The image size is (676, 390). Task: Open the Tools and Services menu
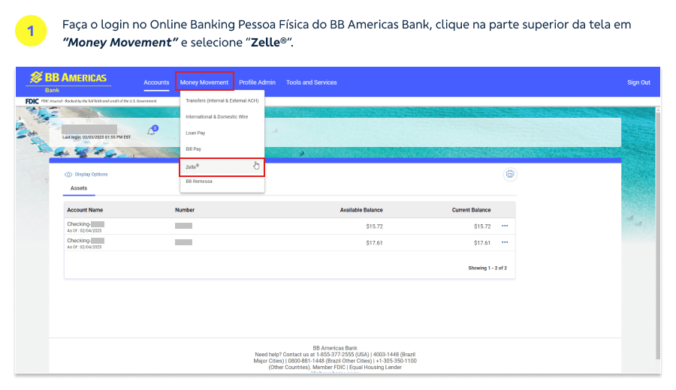311,82
